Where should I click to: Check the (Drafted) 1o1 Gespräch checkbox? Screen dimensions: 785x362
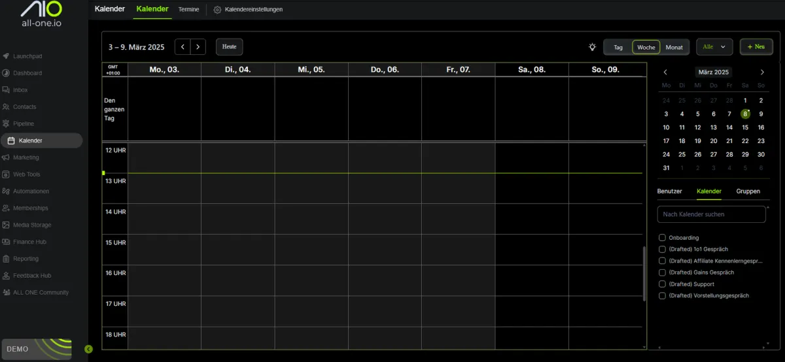tap(662, 250)
